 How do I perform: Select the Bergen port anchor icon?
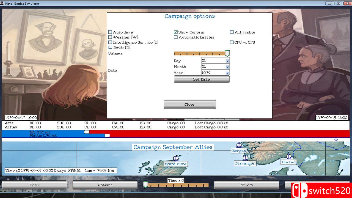(239, 145)
